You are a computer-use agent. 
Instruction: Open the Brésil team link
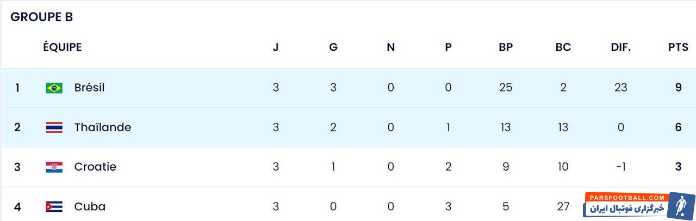point(89,88)
